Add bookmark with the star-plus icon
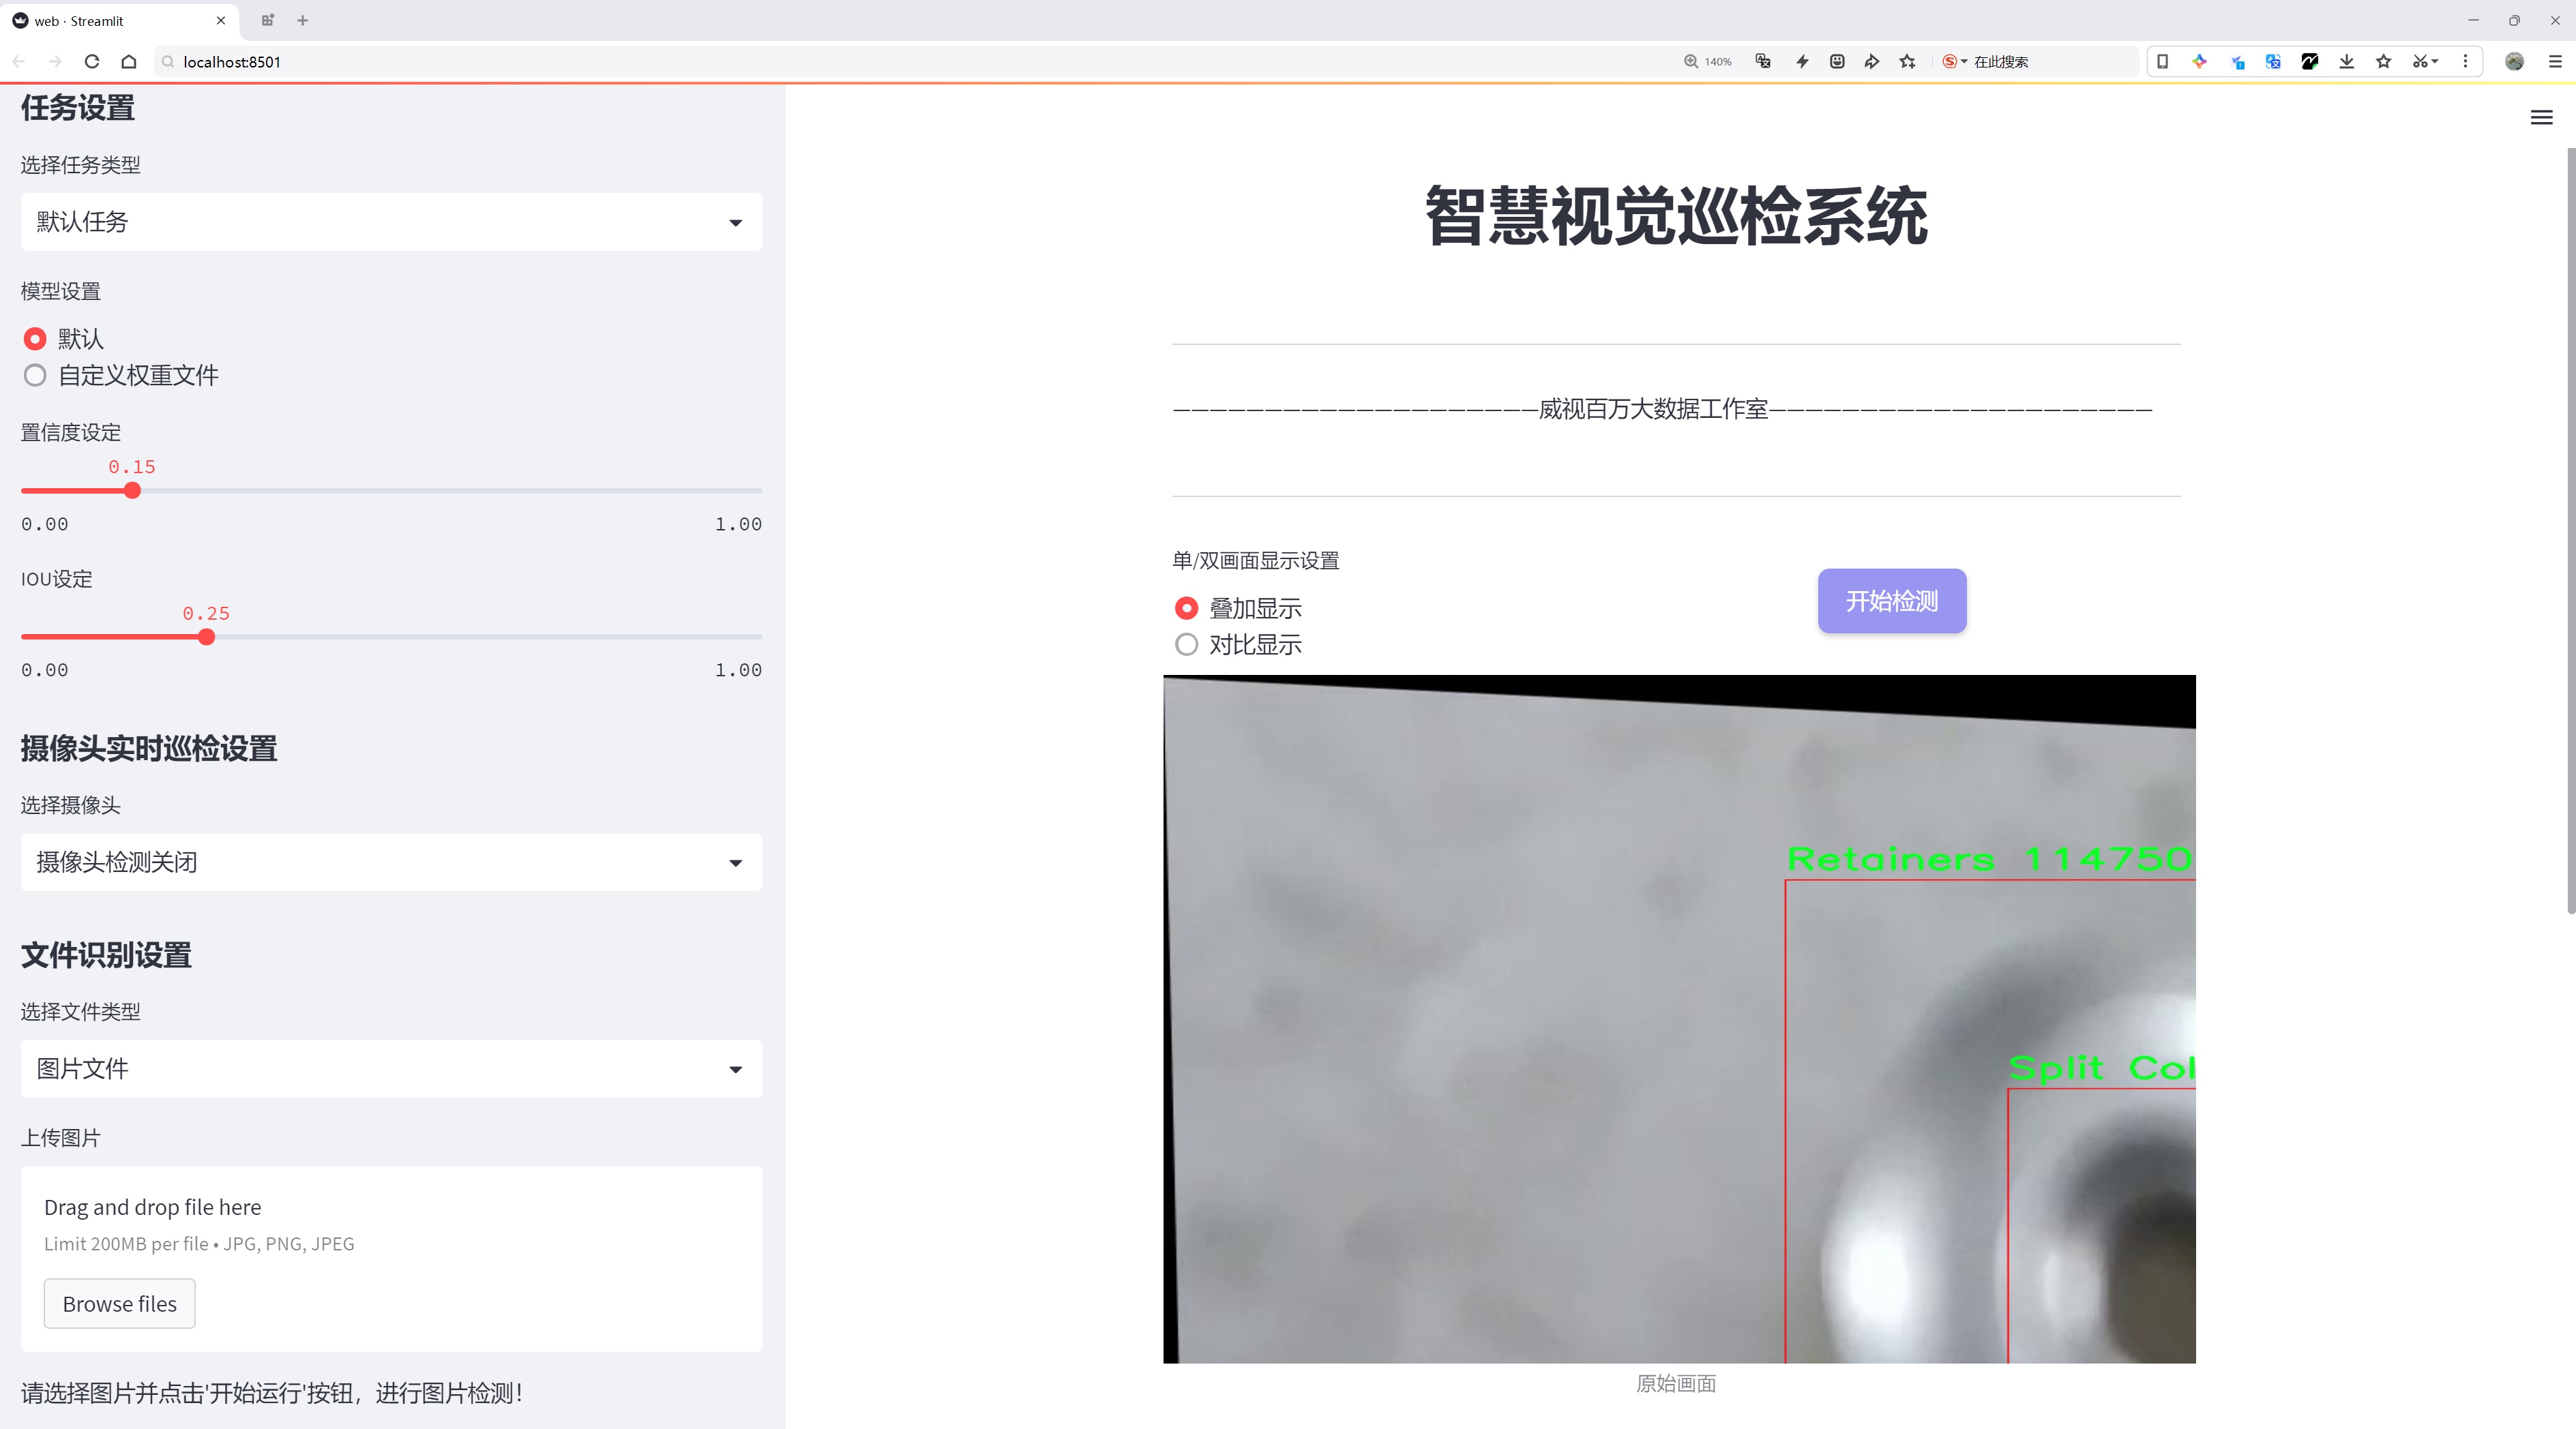Image resolution: width=2576 pixels, height=1429 pixels. click(1908, 61)
